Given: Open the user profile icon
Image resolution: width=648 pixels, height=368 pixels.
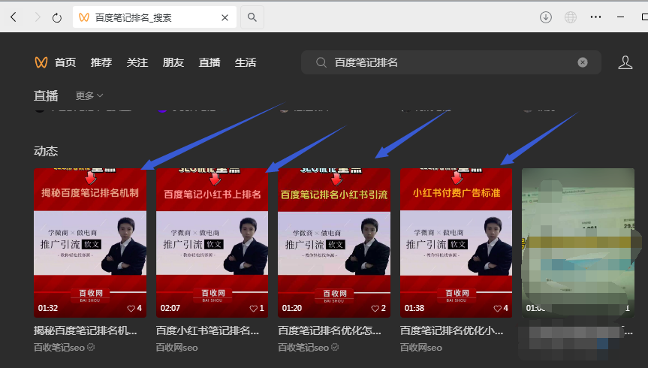Looking at the screenshot, I should click(625, 62).
